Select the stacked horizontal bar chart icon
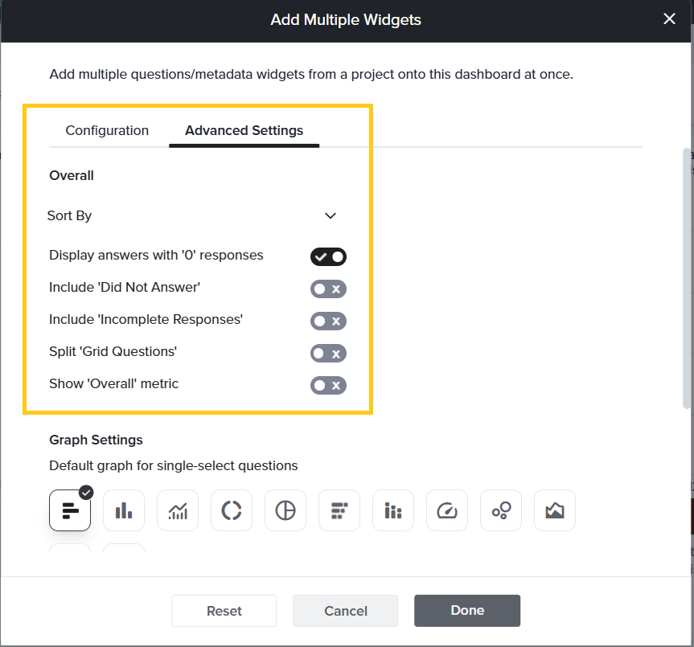The image size is (694, 647). [339, 510]
